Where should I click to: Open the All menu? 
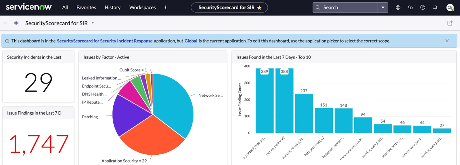[65, 7]
